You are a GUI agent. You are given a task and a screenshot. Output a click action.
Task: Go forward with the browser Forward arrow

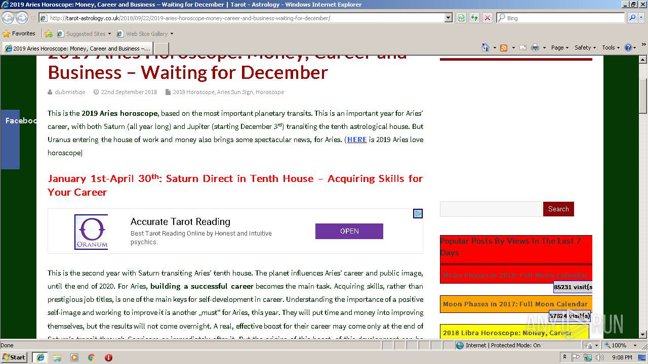point(22,18)
